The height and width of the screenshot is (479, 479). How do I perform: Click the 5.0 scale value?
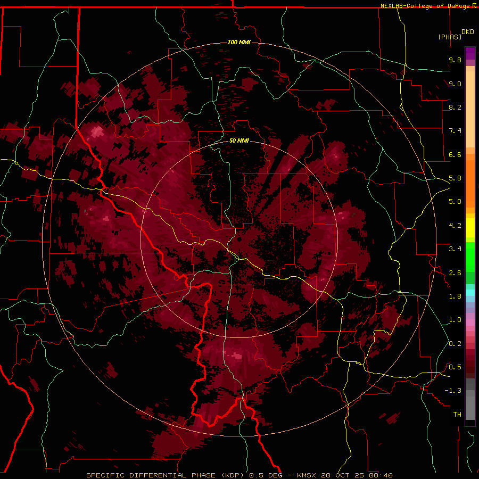pos(455,202)
